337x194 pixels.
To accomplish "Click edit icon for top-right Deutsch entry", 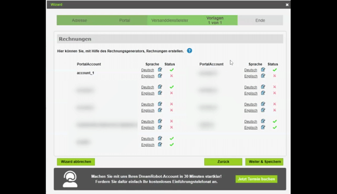I will click(x=263, y=70).
